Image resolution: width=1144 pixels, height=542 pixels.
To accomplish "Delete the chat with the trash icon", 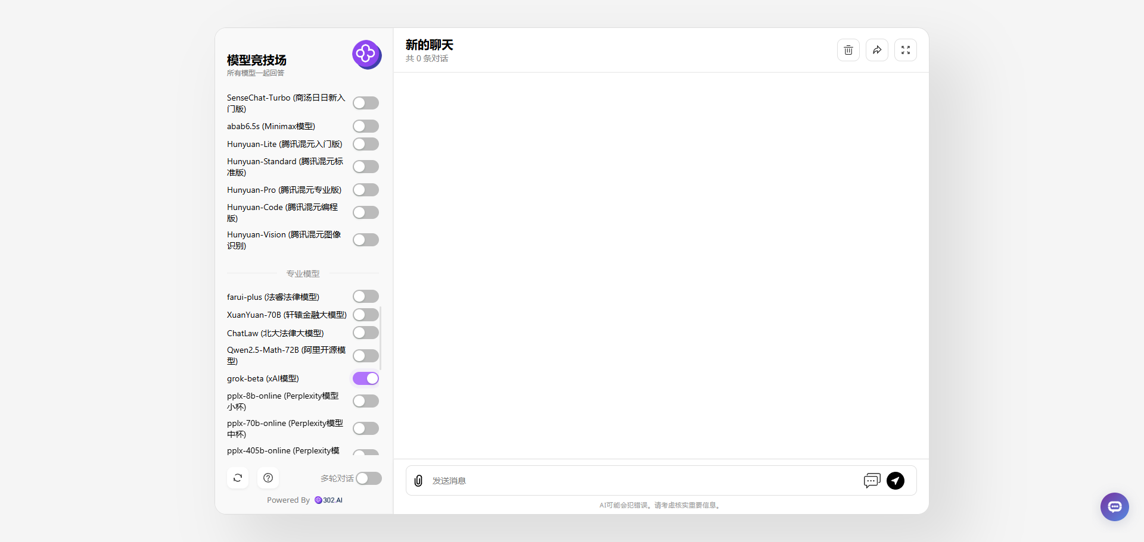I will [848, 50].
